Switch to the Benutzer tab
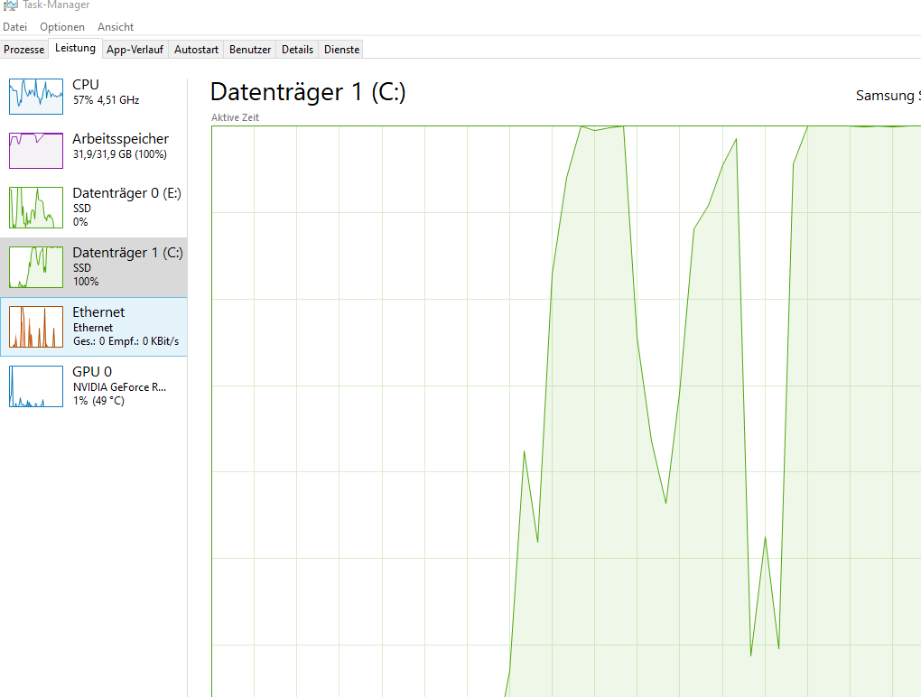Screen dimensions: 921x697 tap(250, 50)
